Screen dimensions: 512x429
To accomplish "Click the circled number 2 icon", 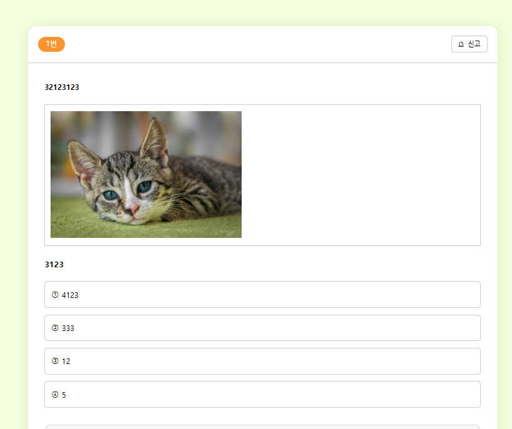I will (55, 328).
